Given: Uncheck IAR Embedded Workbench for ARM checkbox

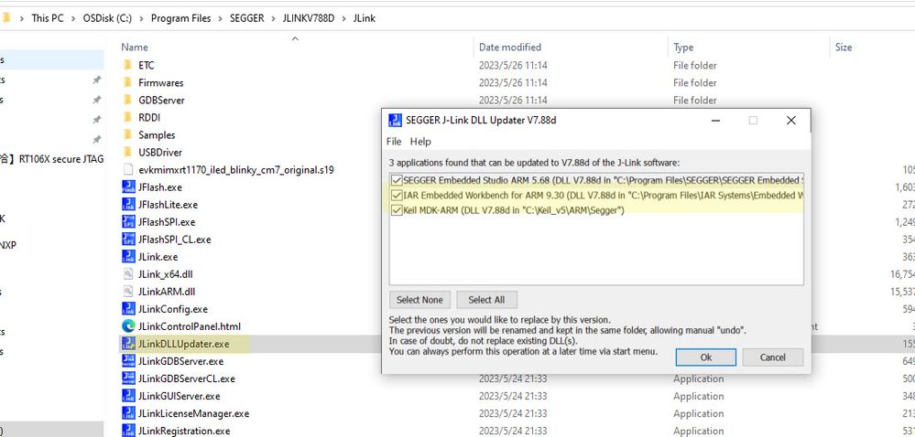Looking at the screenshot, I should (x=397, y=196).
